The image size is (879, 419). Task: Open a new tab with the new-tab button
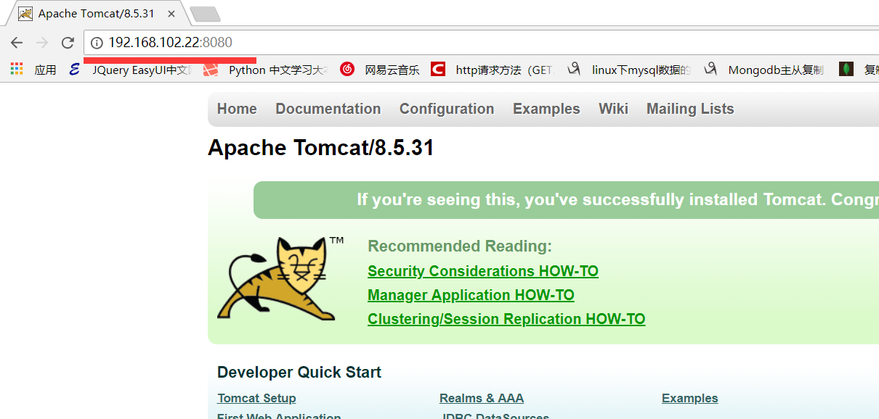pyautogui.click(x=205, y=14)
